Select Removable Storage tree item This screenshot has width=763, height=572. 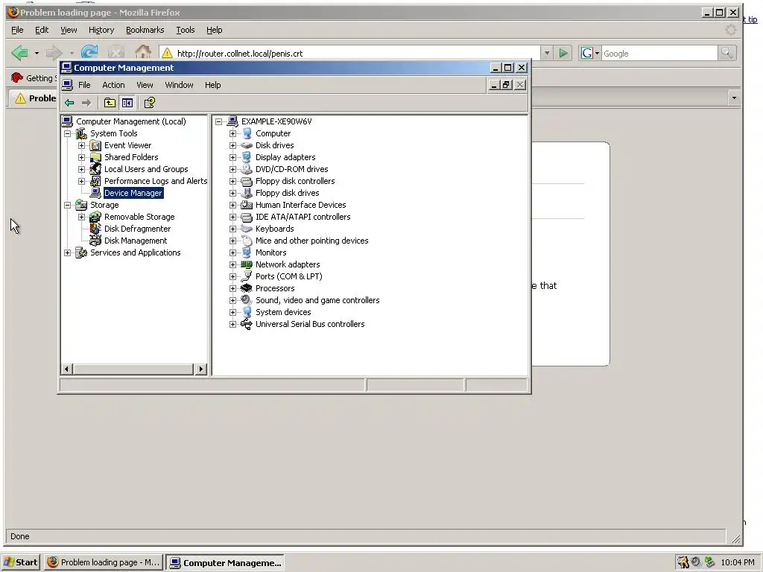139,217
